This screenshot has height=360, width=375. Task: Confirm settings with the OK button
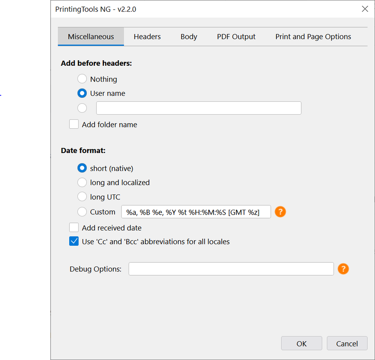click(302, 343)
